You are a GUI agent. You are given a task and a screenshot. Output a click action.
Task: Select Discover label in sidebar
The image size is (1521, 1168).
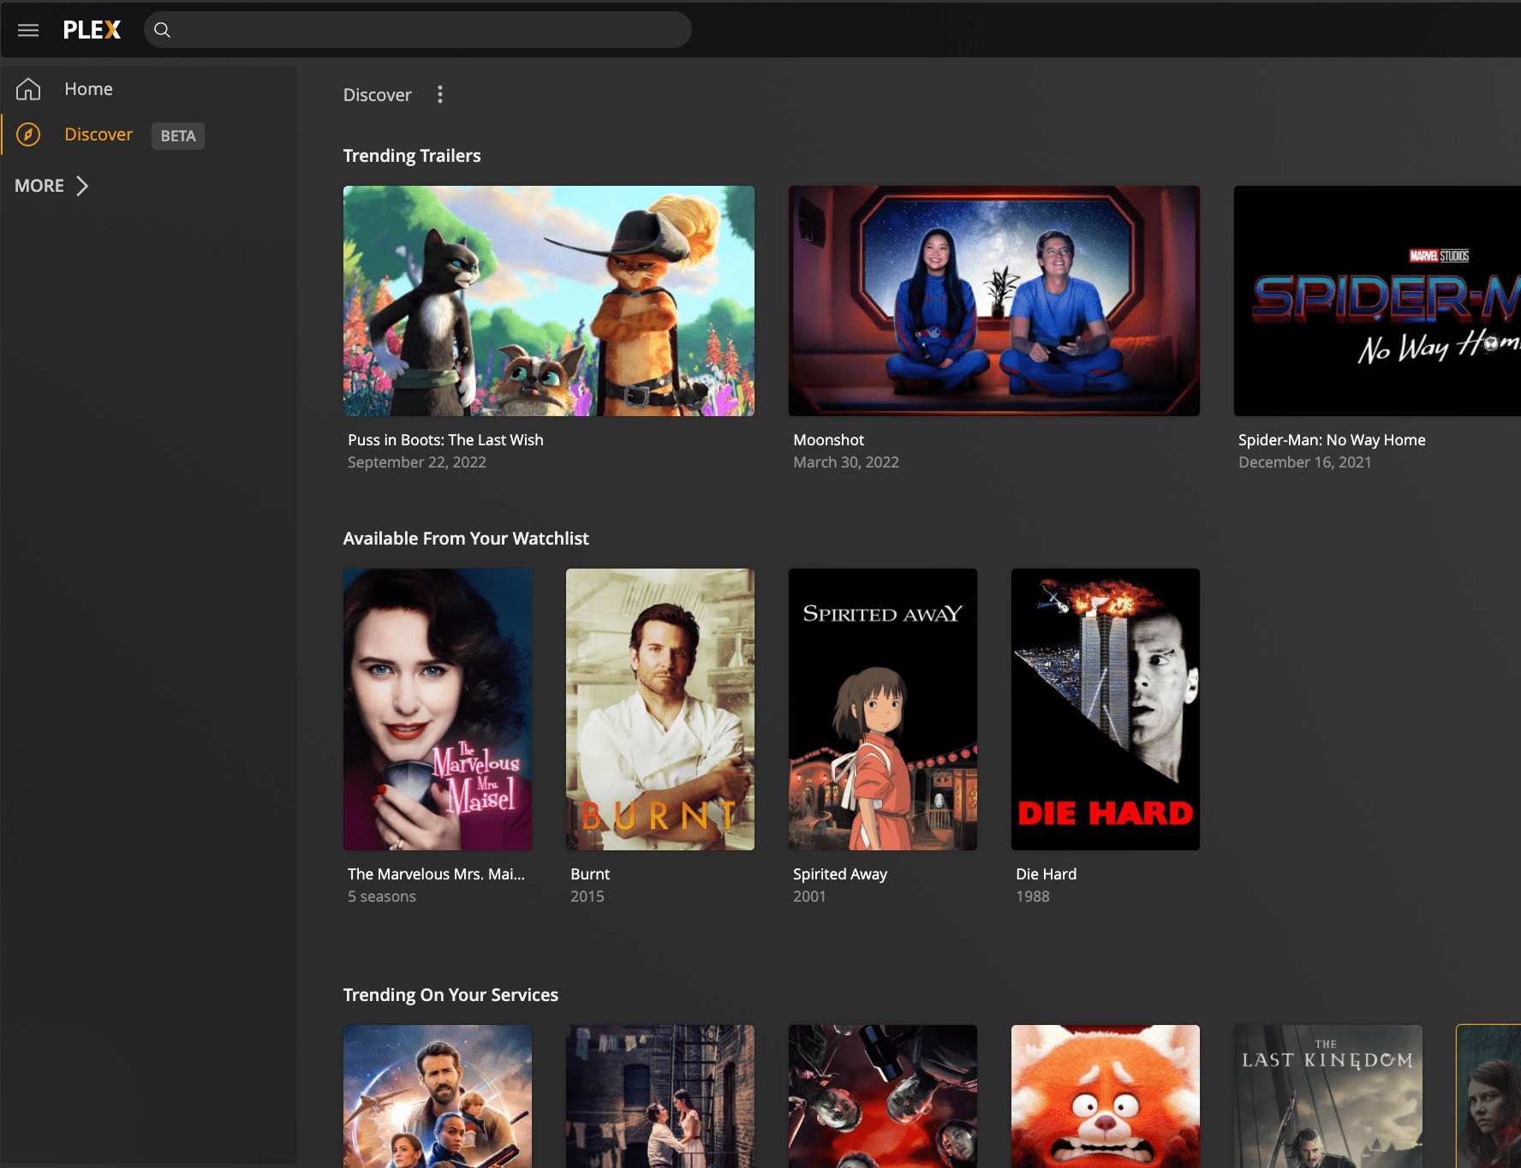pyautogui.click(x=98, y=134)
